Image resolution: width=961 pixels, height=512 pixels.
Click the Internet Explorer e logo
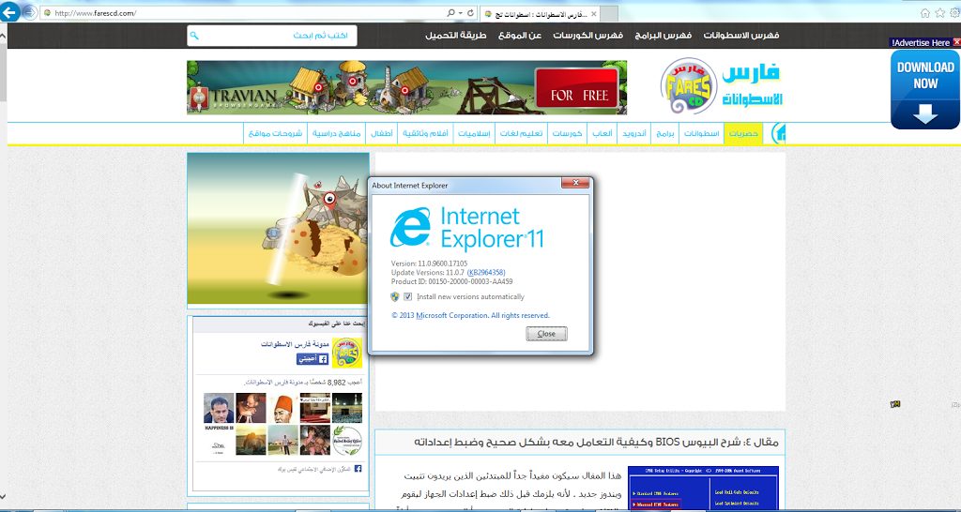pyautogui.click(x=411, y=227)
